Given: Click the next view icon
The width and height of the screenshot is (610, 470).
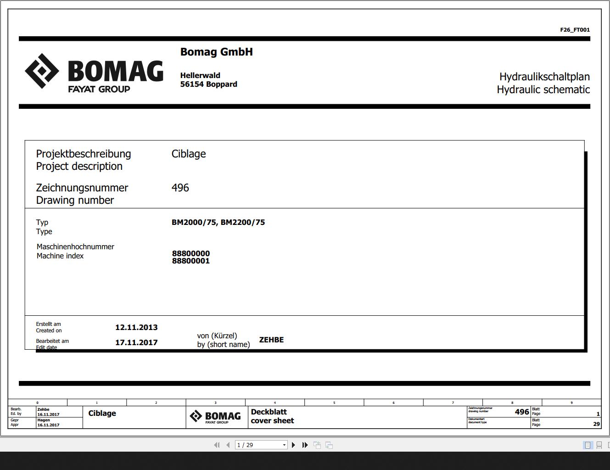Looking at the screenshot, I should click(x=329, y=445).
